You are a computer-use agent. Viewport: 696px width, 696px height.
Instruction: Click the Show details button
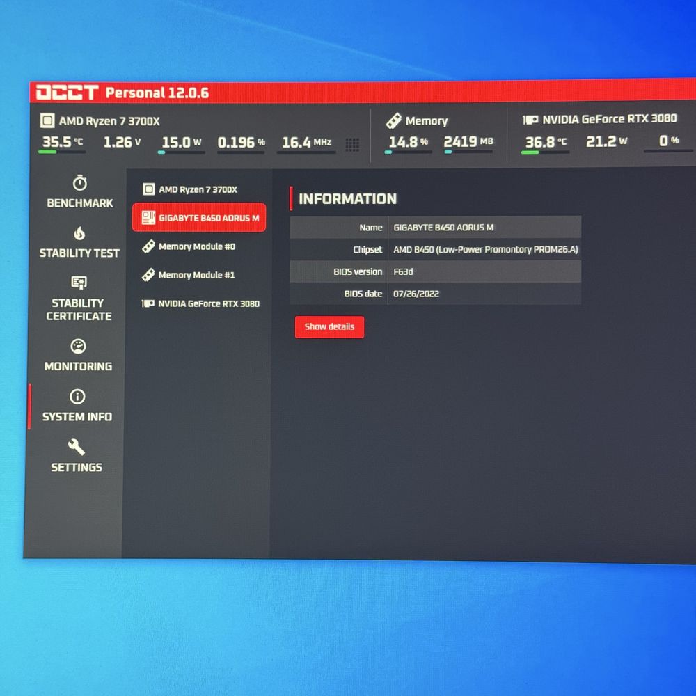tap(329, 326)
